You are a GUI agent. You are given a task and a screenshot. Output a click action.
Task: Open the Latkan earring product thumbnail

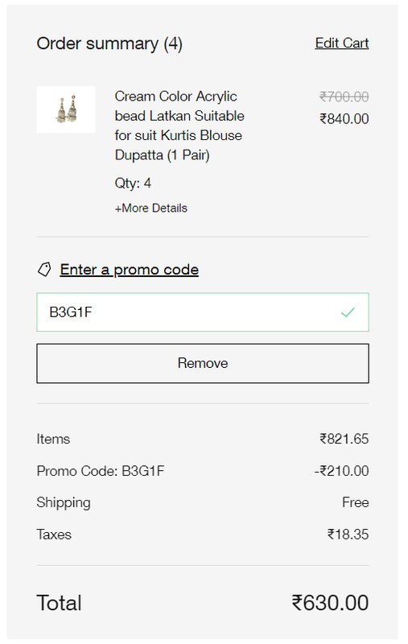point(66,109)
